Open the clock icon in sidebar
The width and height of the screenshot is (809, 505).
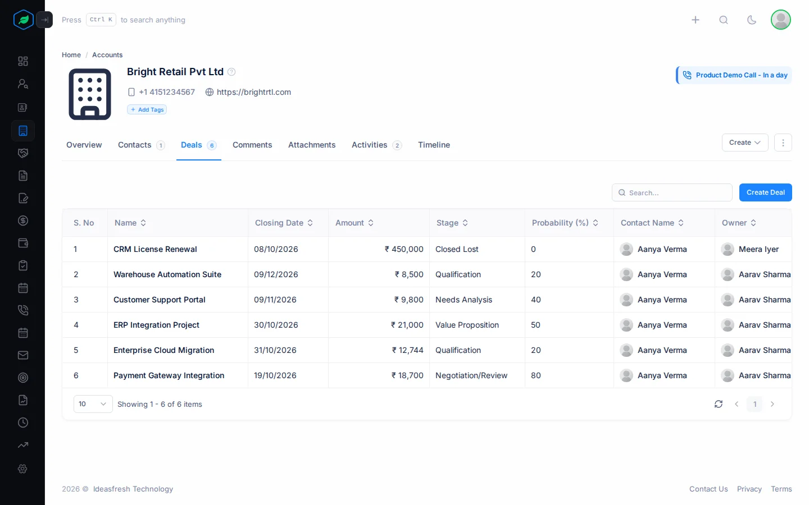pyautogui.click(x=23, y=423)
